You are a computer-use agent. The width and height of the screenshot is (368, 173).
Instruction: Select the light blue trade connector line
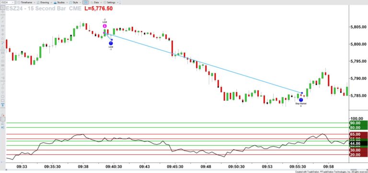click(x=203, y=63)
